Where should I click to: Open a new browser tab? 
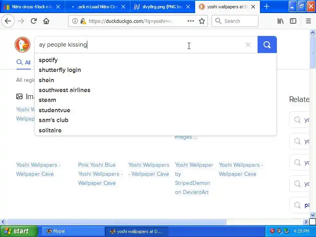(267, 7)
